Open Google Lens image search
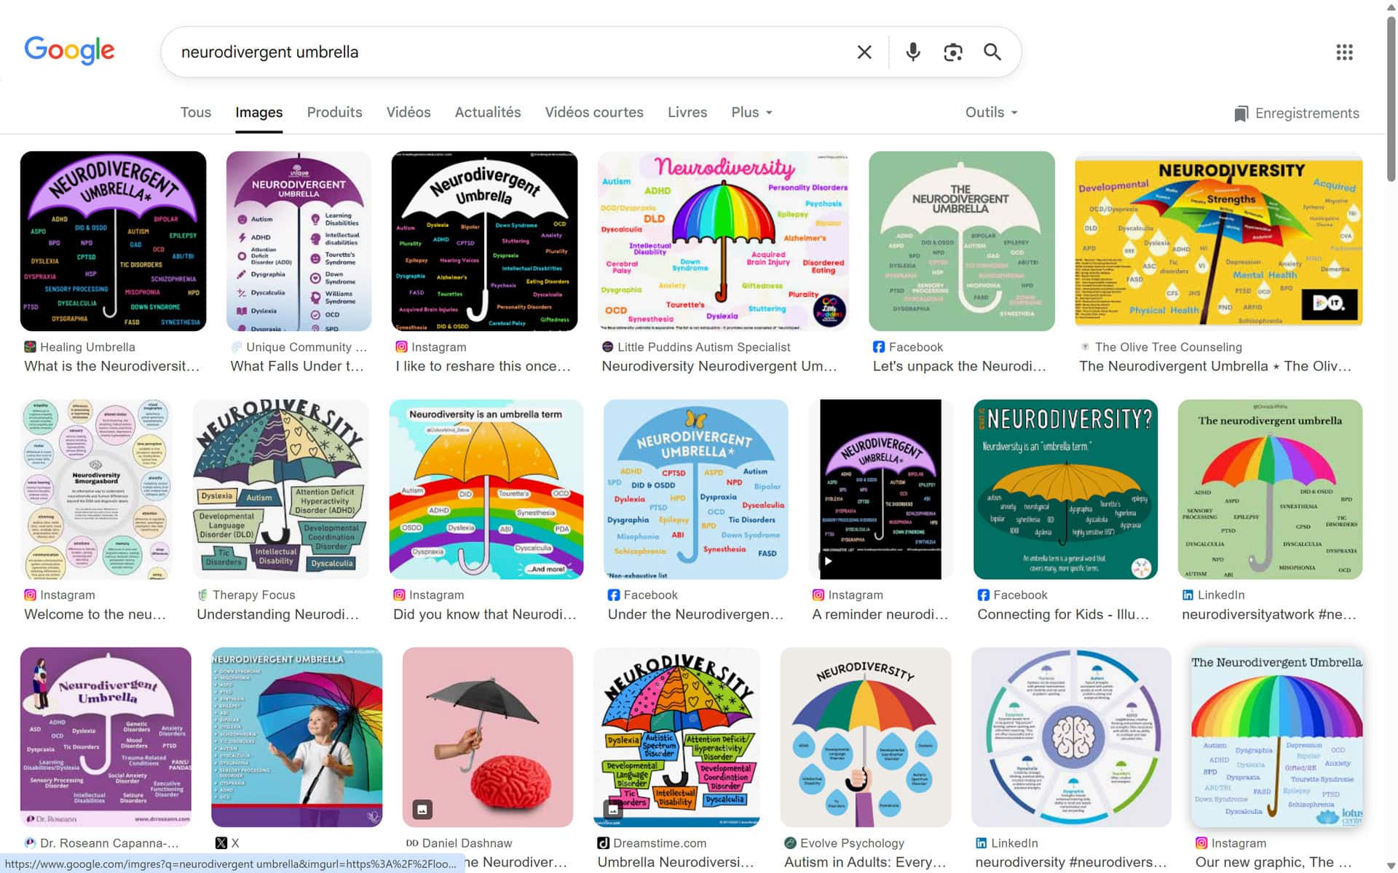This screenshot has width=1398, height=873. coord(952,52)
